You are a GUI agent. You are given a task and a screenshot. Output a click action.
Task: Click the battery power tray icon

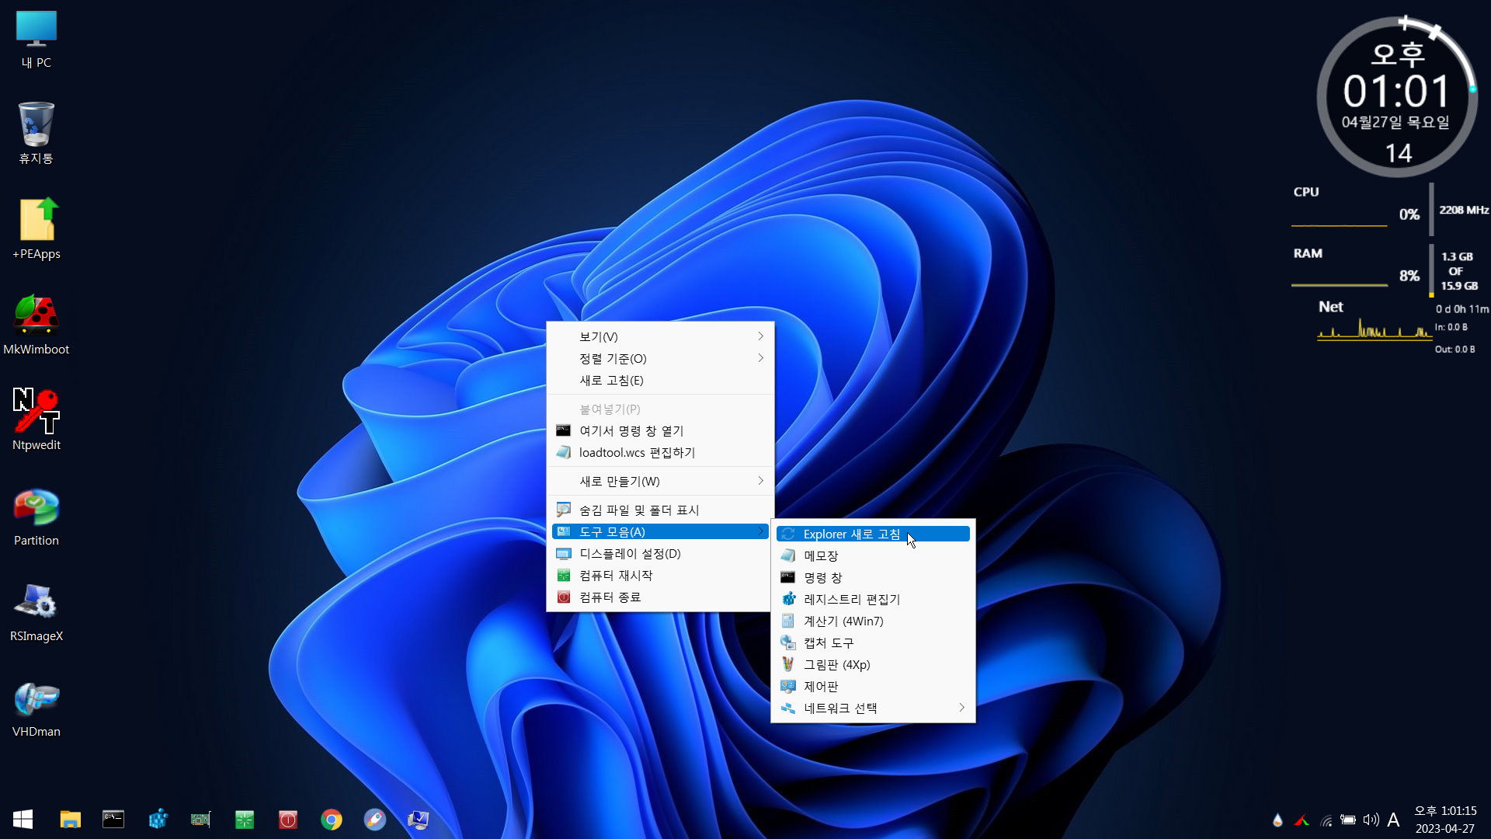click(x=1348, y=820)
